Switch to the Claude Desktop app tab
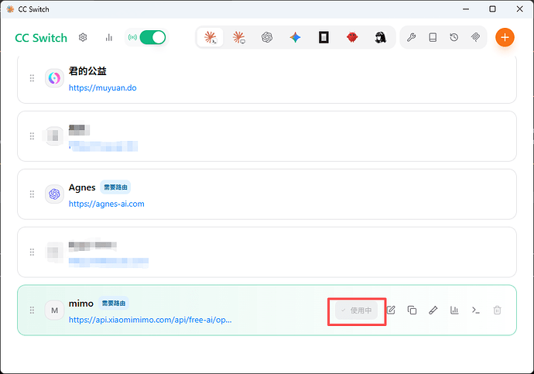The width and height of the screenshot is (534, 374). pos(238,37)
